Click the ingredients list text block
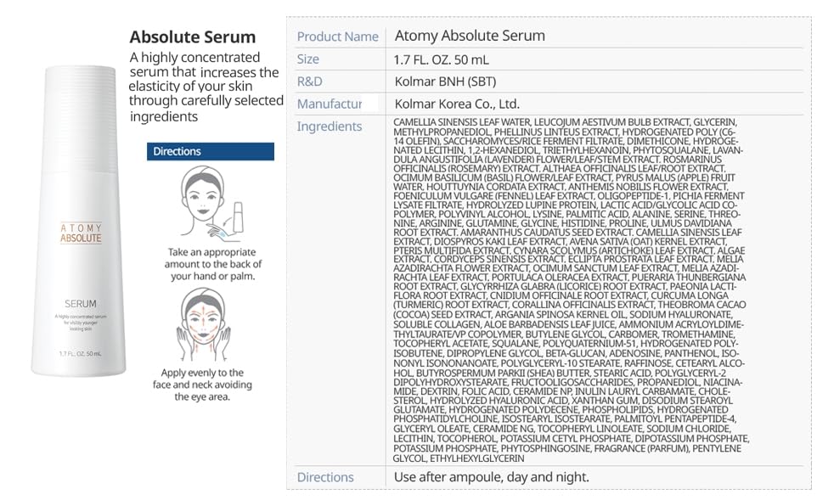 pyautogui.click(x=571, y=290)
